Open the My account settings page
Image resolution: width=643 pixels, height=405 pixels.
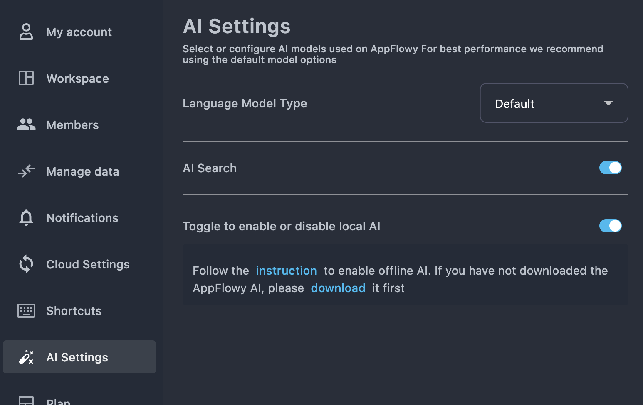tap(79, 32)
